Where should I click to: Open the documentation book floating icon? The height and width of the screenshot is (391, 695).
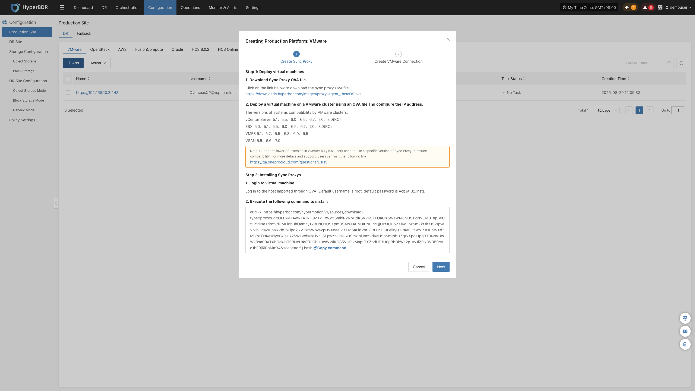pos(685,331)
